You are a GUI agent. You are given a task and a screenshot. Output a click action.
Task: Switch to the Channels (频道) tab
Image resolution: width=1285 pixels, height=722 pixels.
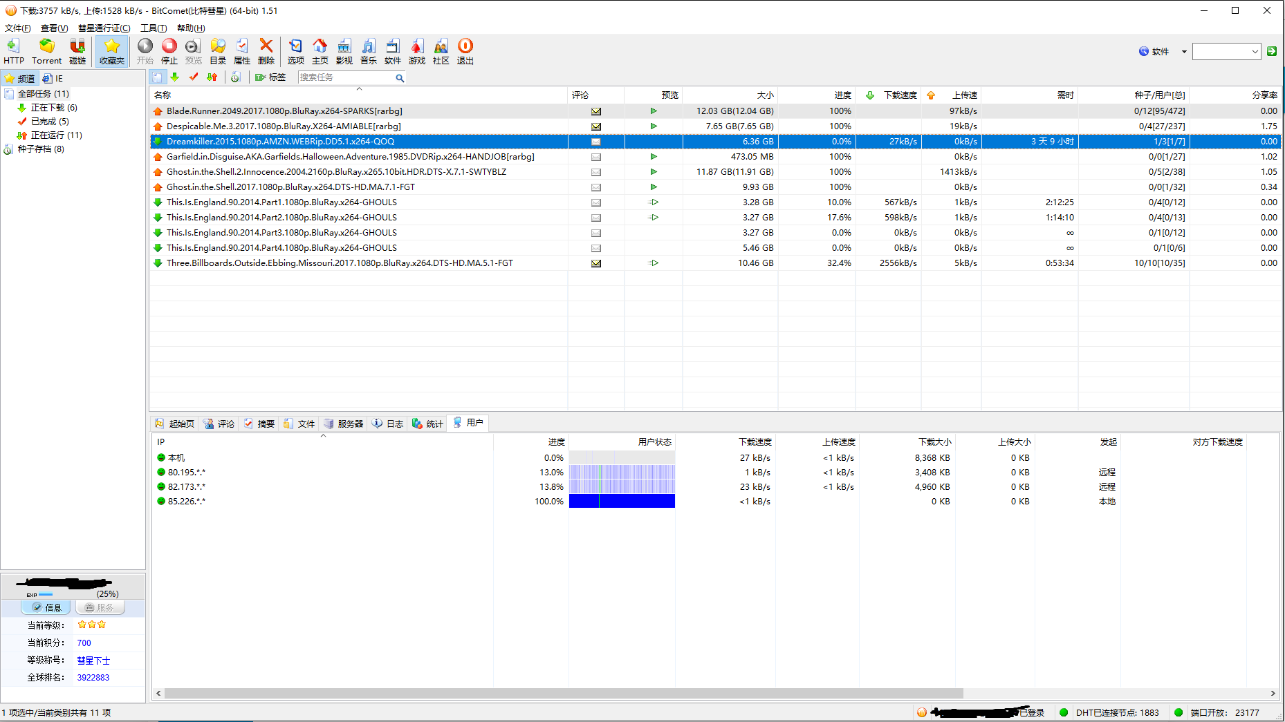pos(20,79)
